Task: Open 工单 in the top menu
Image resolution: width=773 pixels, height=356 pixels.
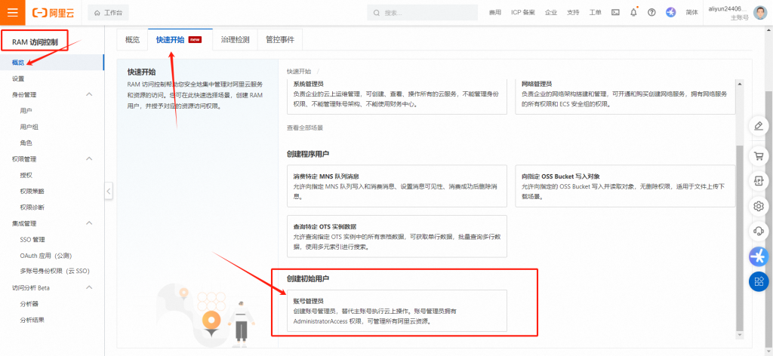Action: pyautogui.click(x=595, y=13)
